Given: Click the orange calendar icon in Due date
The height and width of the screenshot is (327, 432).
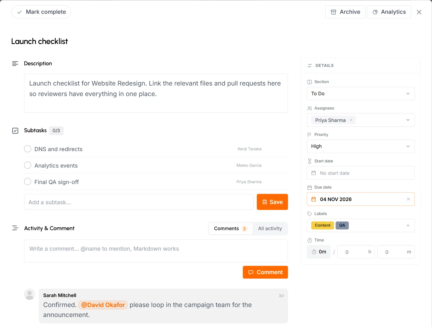Looking at the screenshot, I should point(313,199).
